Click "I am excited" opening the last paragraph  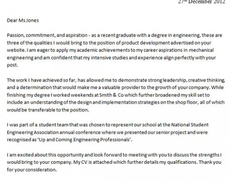20,155
